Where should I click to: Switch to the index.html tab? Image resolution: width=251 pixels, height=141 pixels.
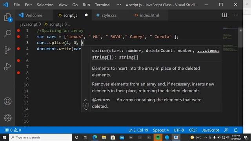[x=149, y=15]
